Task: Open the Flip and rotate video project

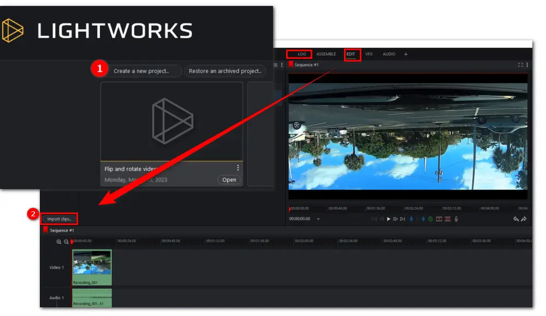Action: coord(229,180)
